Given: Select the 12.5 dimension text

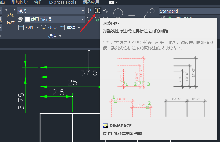Looking at the screenshot, I should [x=56, y=92].
